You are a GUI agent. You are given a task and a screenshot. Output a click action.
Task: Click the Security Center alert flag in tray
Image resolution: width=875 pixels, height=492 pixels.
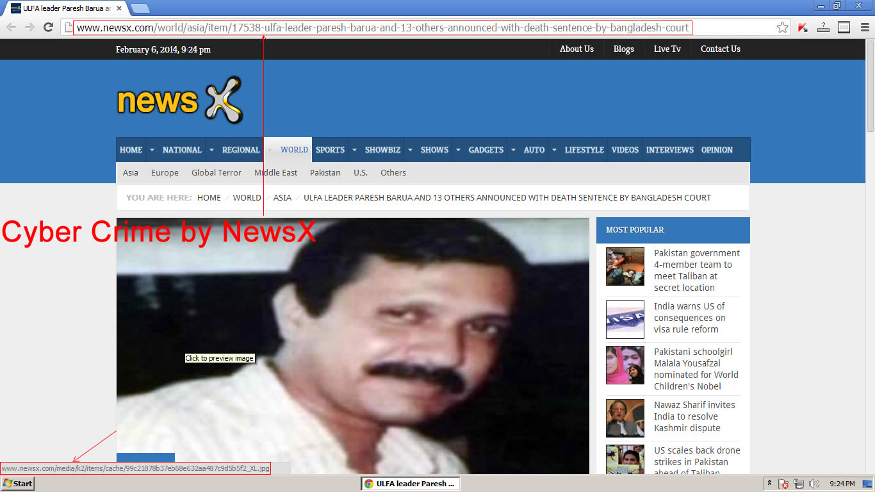pos(784,484)
